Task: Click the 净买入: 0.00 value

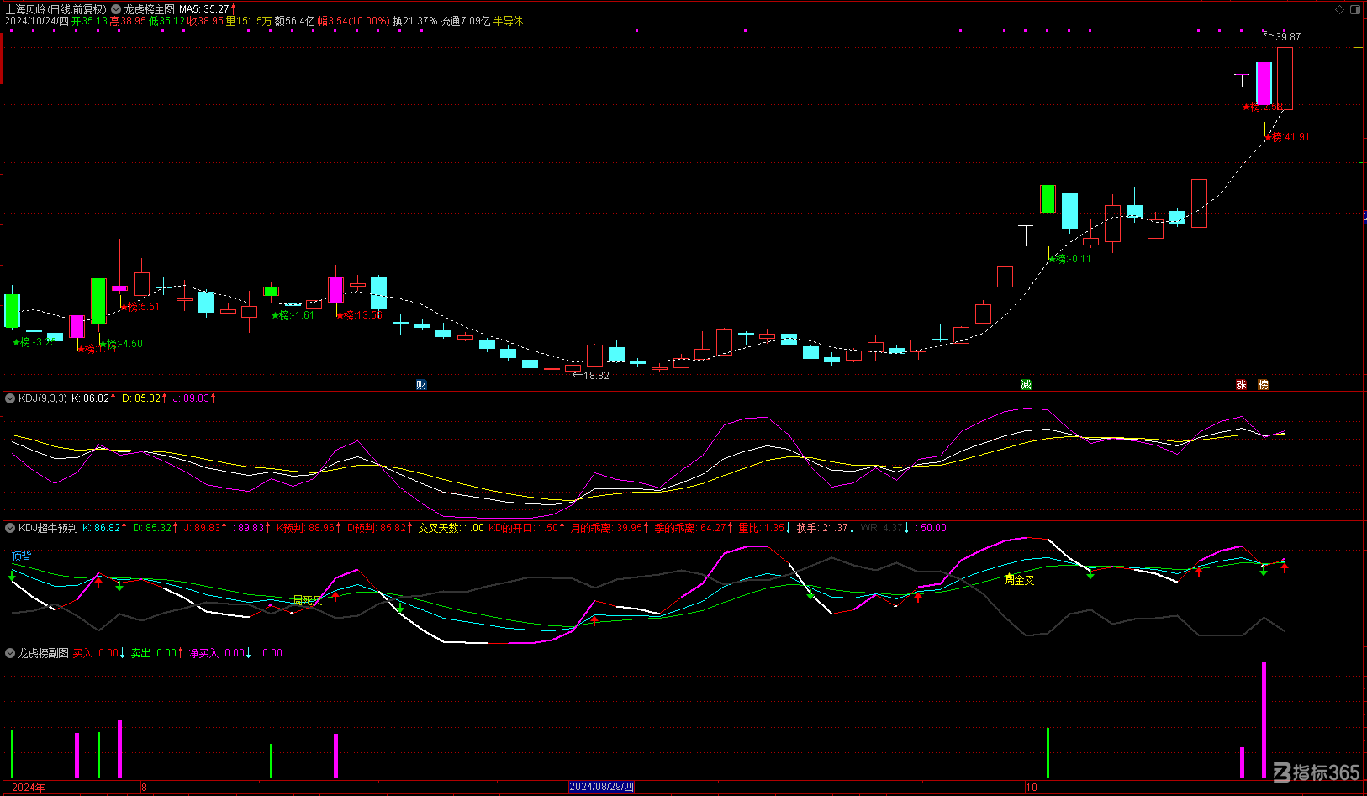Action: point(220,653)
